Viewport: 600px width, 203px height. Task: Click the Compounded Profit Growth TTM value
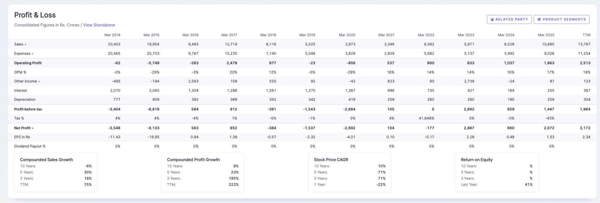pos(235,184)
